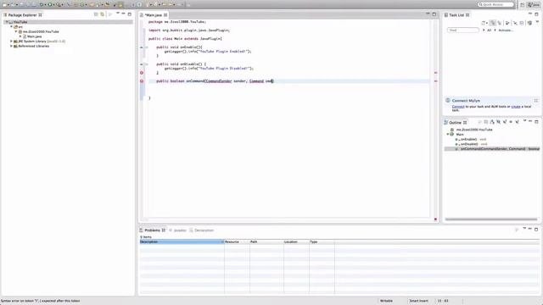Click the editor horizontal scrollbar

[287, 219]
